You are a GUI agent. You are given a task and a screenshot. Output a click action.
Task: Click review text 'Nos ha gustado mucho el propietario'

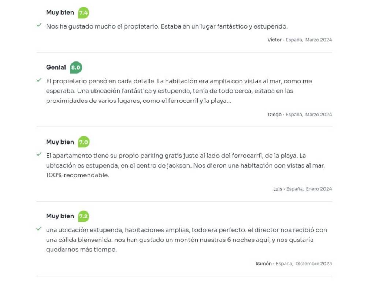[x=167, y=26]
